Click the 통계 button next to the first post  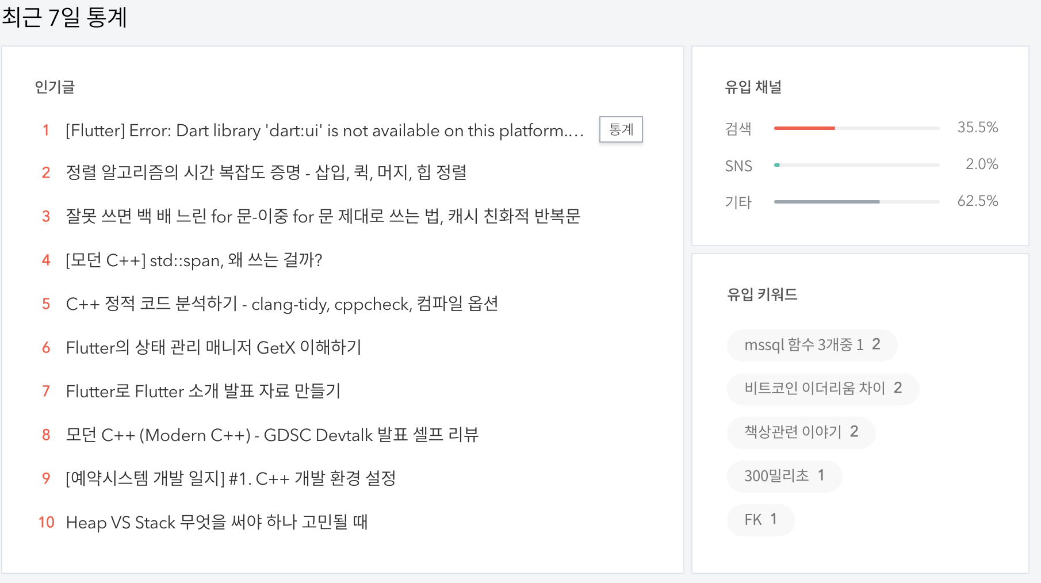click(620, 130)
